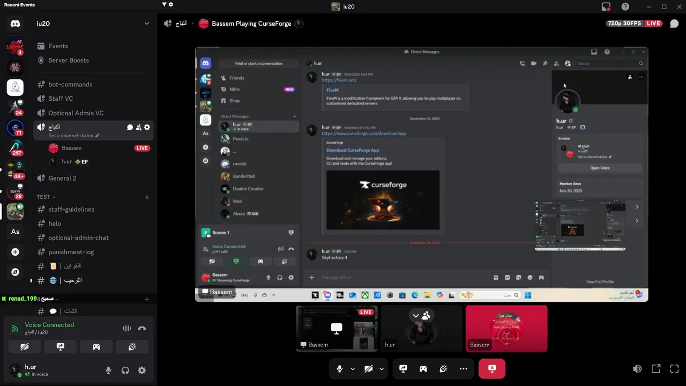Open the white shopping-bag card server

click(15, 87)
